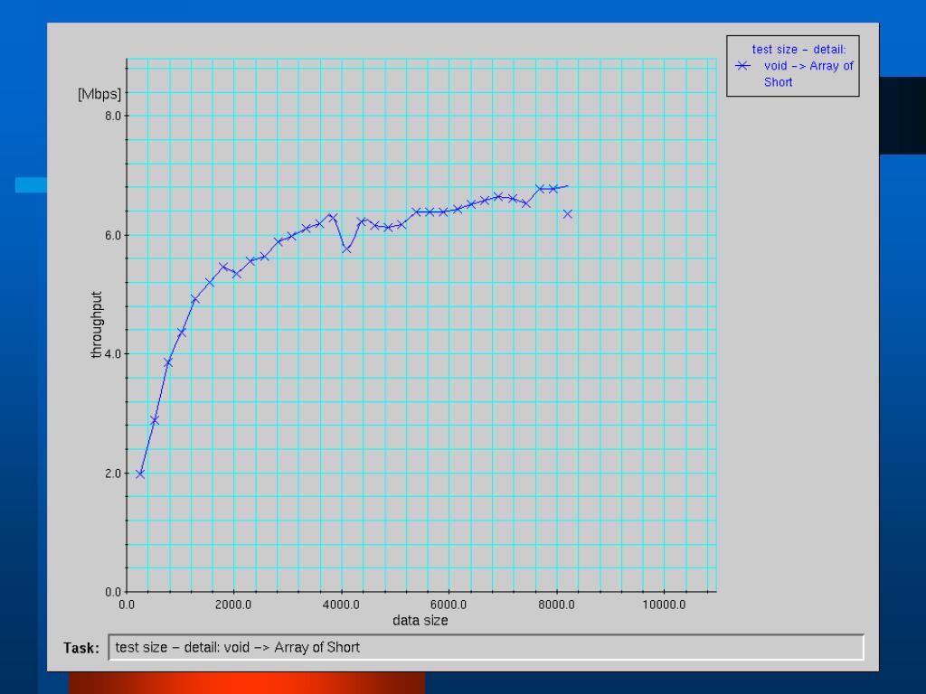
Task: Click the 'Task:' label
Action: pos(81,648)
